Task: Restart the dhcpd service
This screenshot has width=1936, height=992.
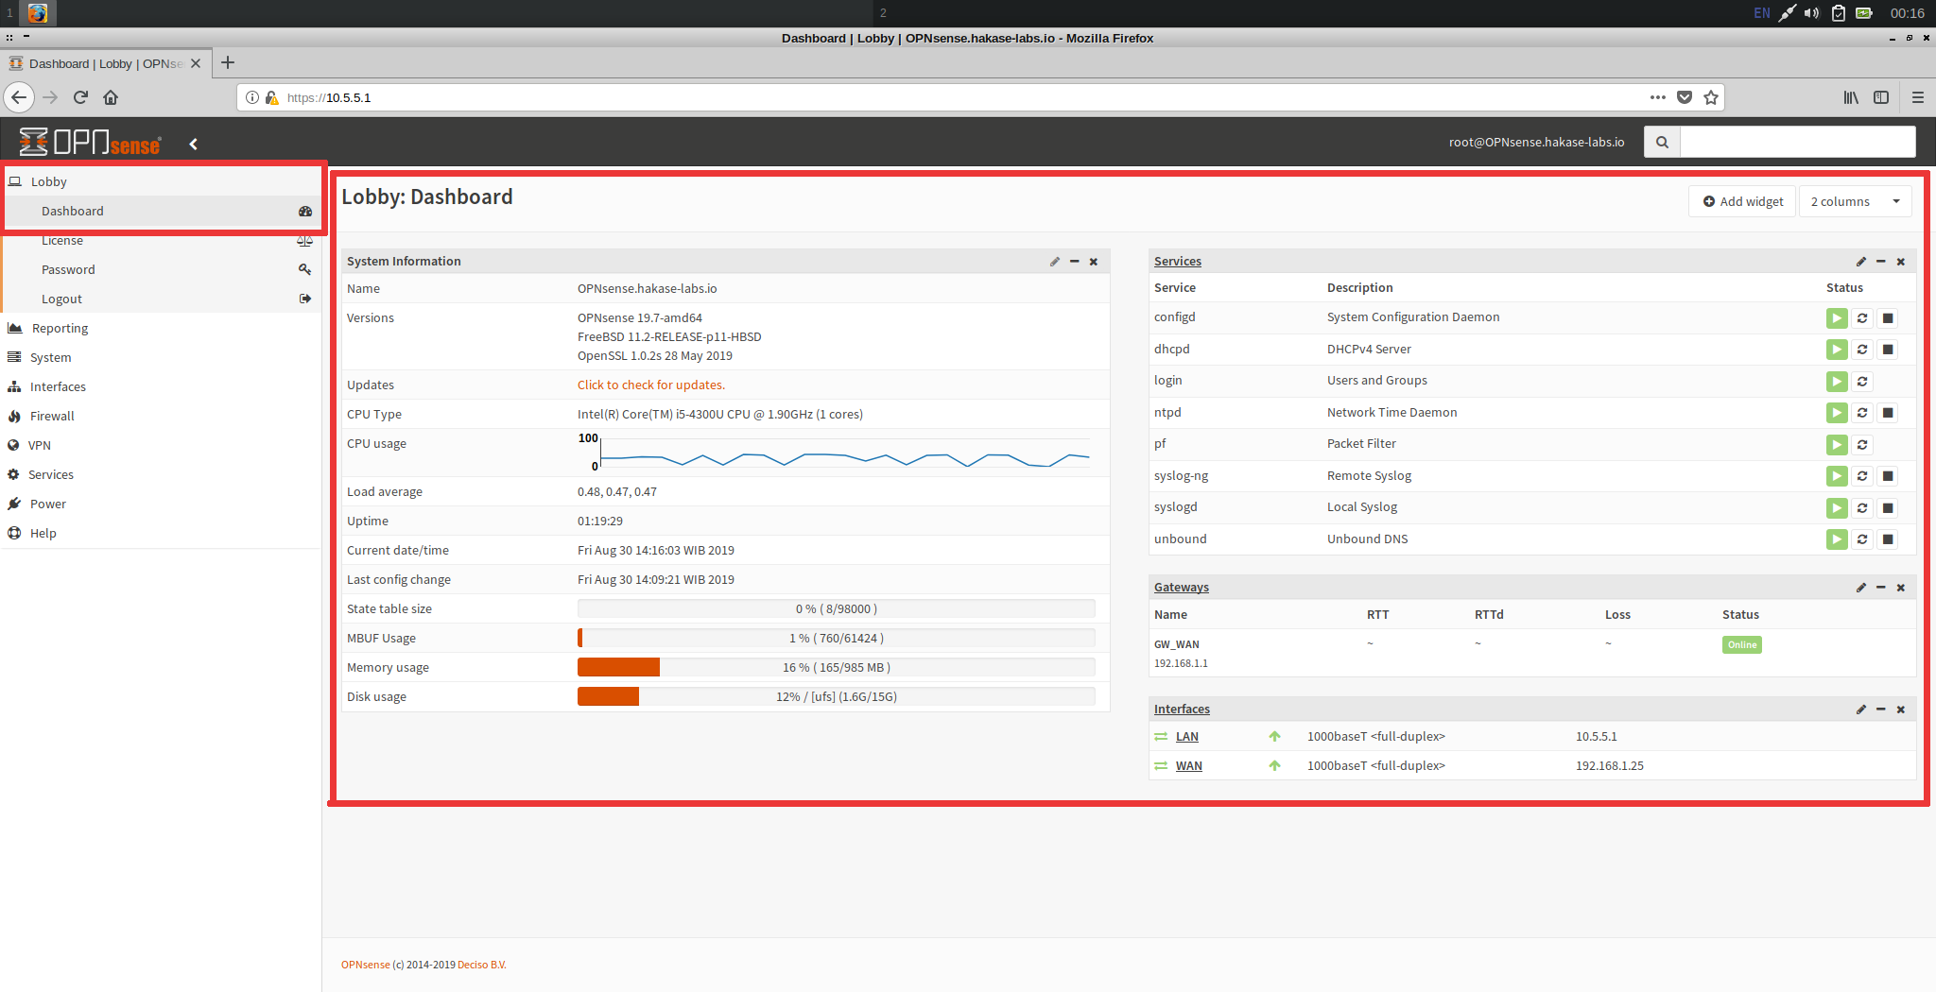Action: pyautogui.click(x=1861, y=350)
